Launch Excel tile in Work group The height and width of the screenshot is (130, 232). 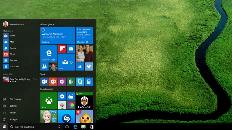click(x=71, y=81)
